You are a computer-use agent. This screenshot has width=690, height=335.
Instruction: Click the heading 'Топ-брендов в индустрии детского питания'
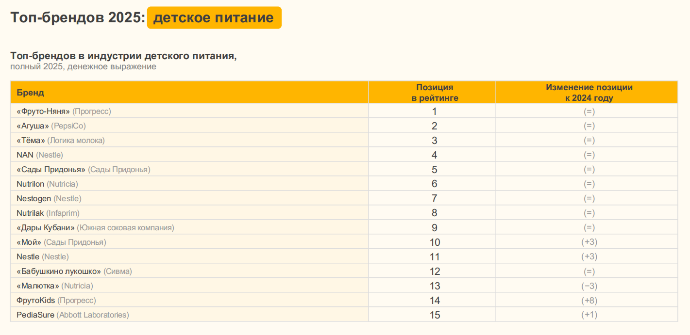[124, 56]
